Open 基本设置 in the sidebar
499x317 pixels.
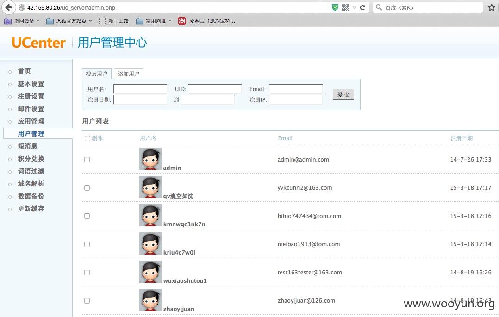pyautogui.click(x=31, y=84)
